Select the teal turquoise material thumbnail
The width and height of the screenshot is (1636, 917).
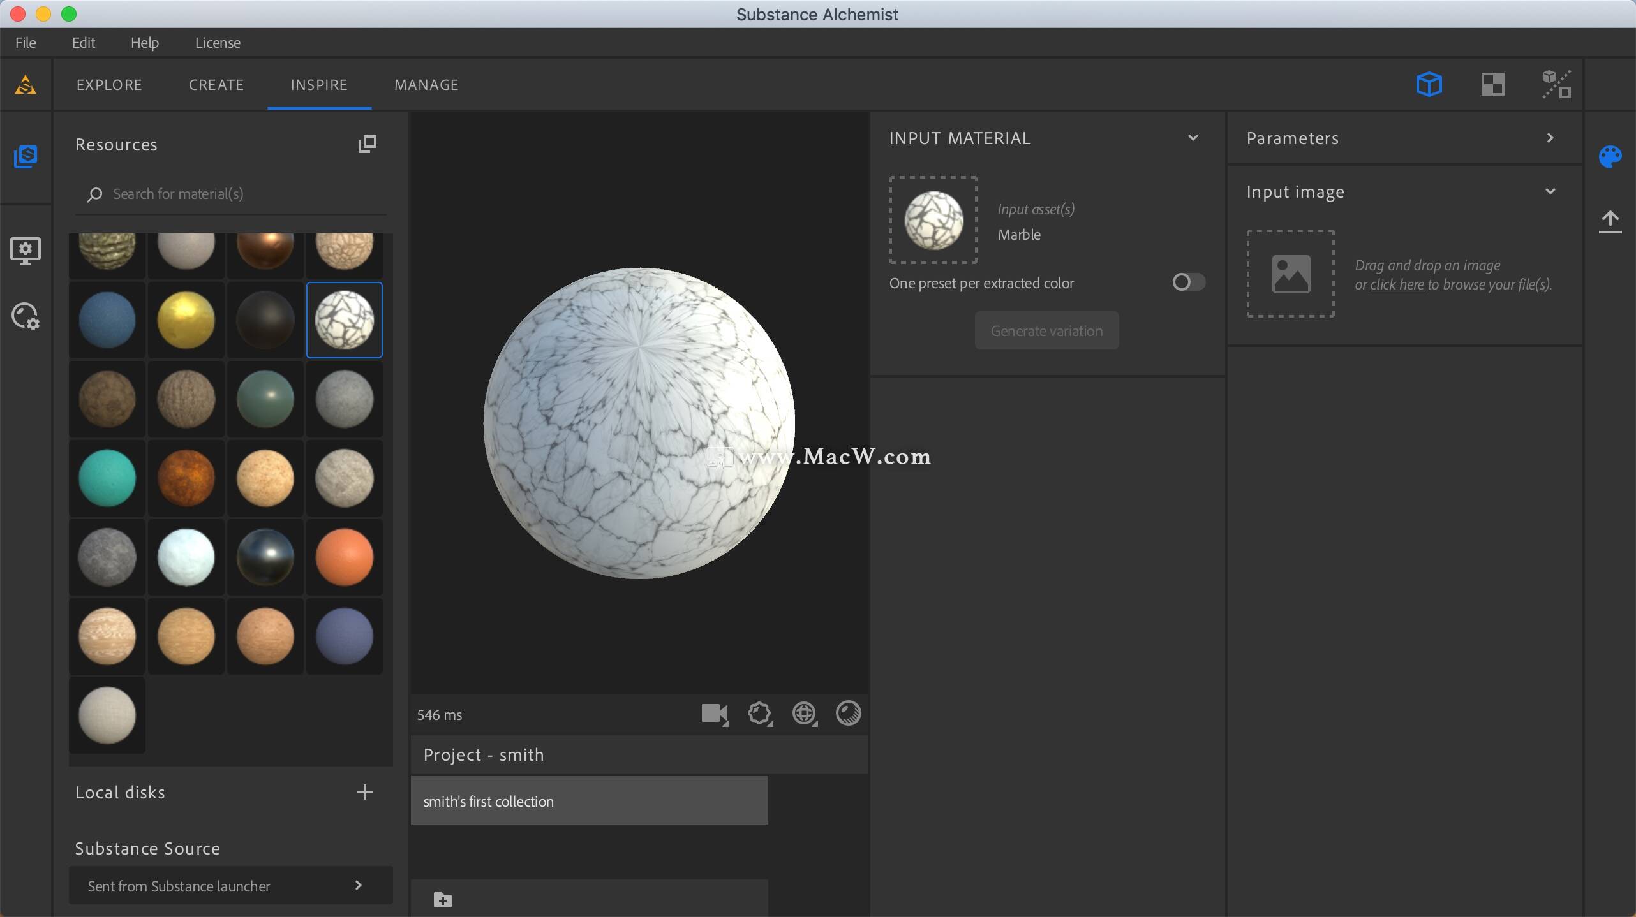[107, 478]
